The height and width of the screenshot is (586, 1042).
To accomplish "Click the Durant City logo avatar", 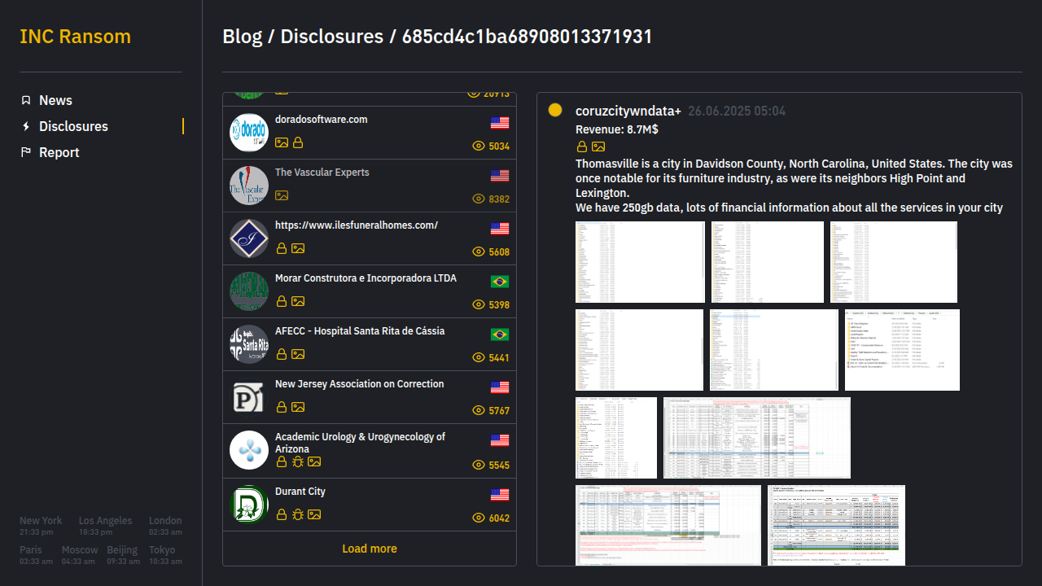I will coord(249,505).
